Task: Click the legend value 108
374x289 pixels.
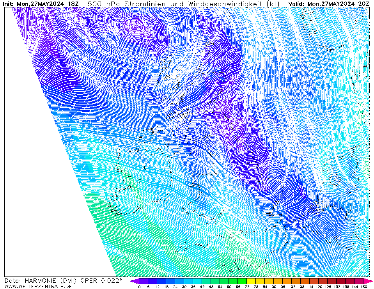Action: point(301,287)
